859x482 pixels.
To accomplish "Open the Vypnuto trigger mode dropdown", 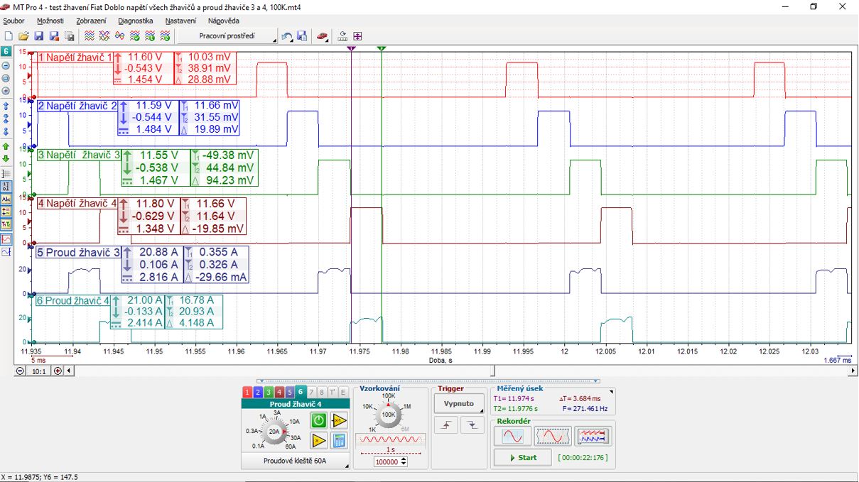I will click(x=458, y=403).
